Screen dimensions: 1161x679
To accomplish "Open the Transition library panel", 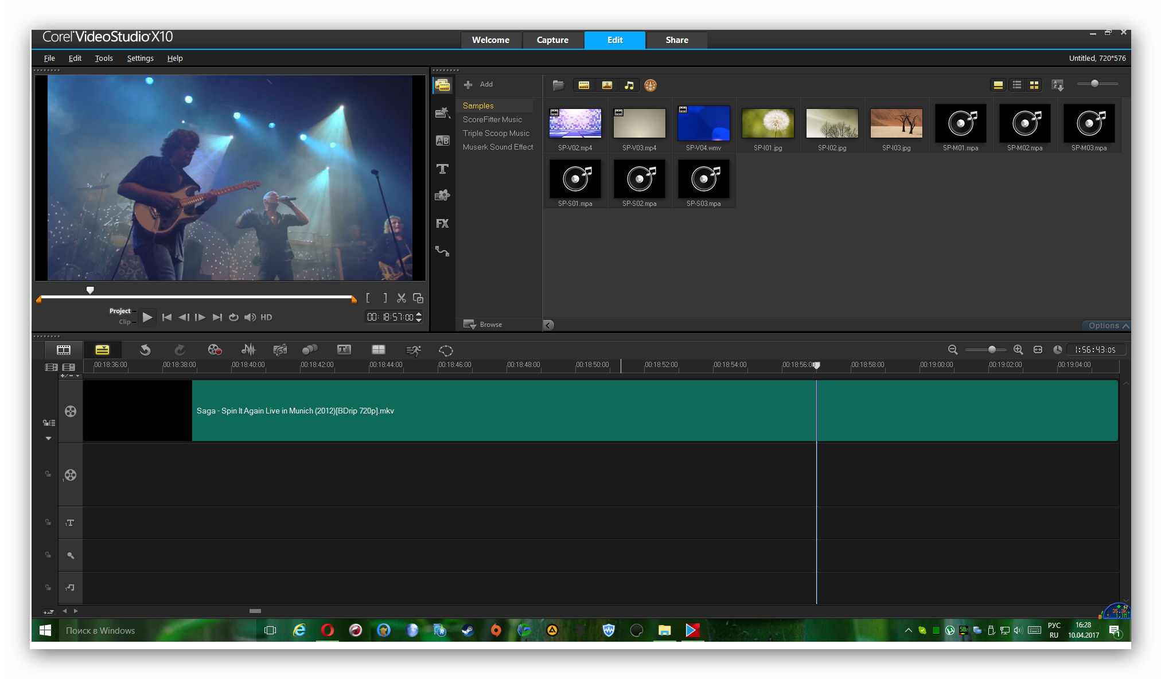I will pyautogui.click(x=442, y=141).
